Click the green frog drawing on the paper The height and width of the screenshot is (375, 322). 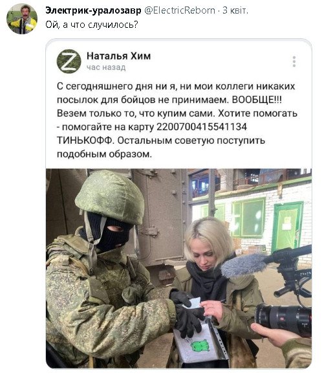pos(200,346)
